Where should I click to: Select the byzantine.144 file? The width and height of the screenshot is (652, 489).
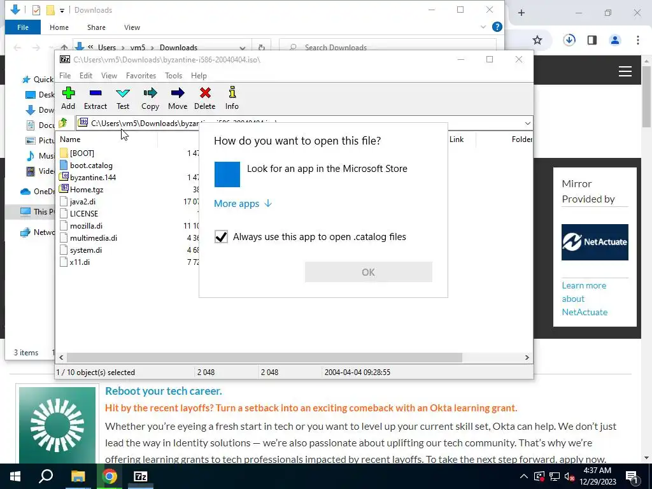[x=93, y=178]
